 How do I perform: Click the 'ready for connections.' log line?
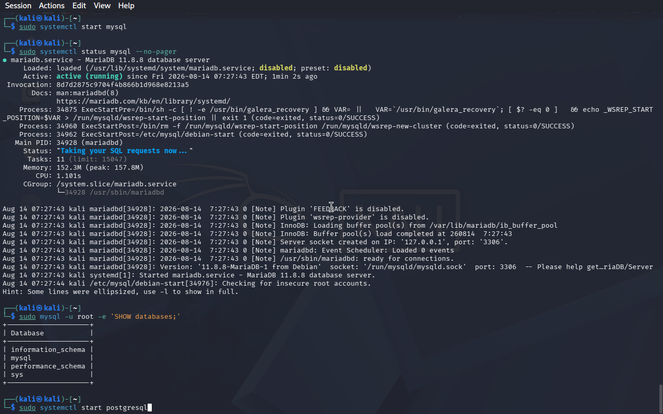pos(228,259)
